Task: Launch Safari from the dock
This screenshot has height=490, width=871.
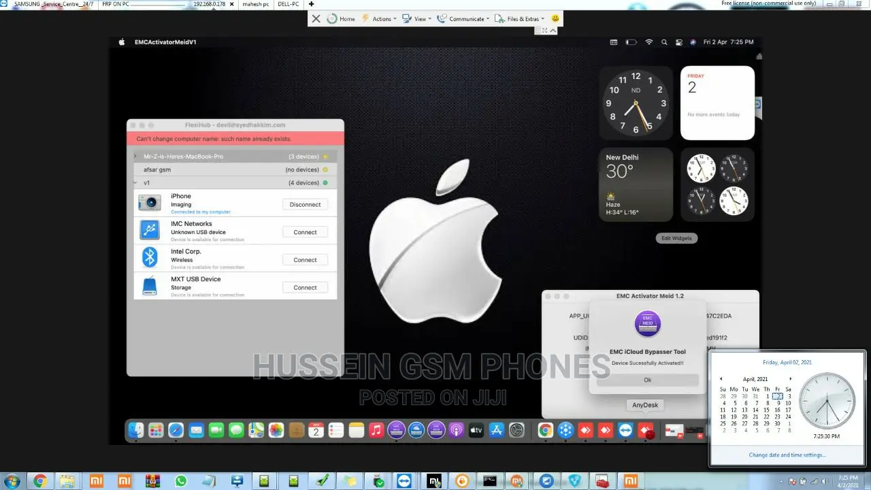Action: pyautogui.click(x=176, y=430)
